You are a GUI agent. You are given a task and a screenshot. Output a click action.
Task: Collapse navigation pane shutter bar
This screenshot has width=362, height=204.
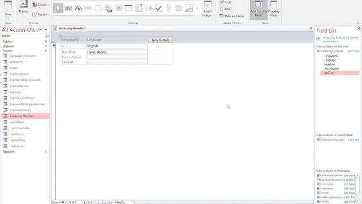pos(46,29)
